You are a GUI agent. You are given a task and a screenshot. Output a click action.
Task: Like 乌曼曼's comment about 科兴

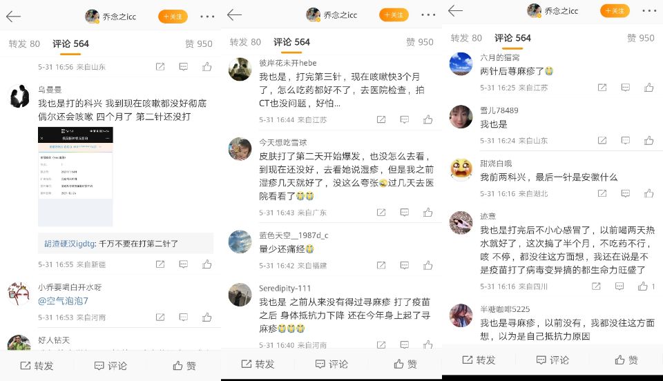point(206,264)
